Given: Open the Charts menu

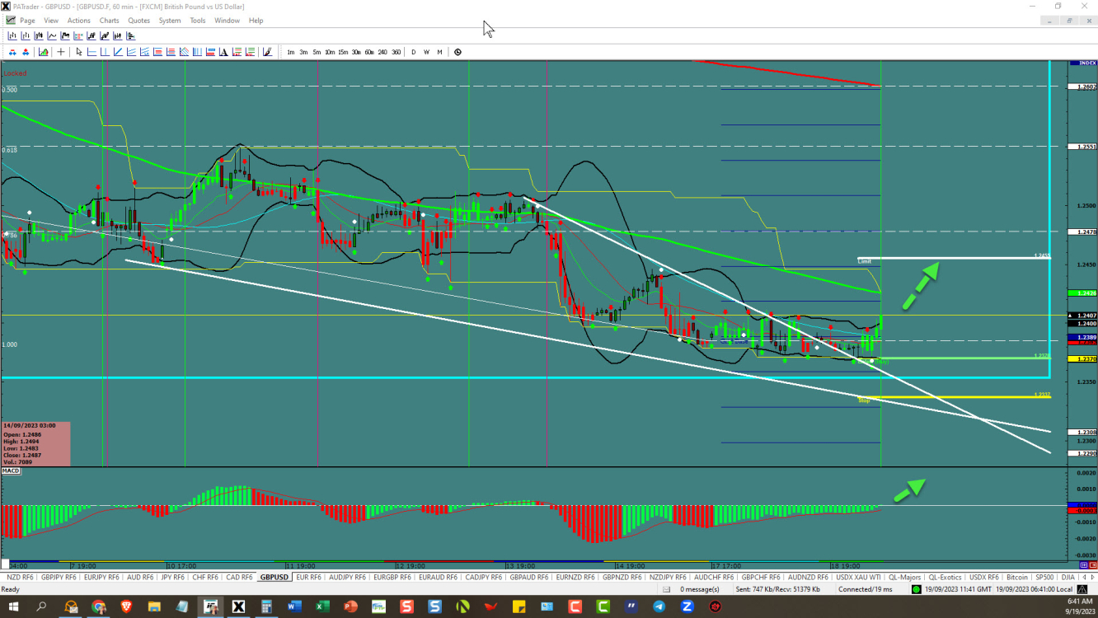Looking at the screenshot, I should pos(109,21).
